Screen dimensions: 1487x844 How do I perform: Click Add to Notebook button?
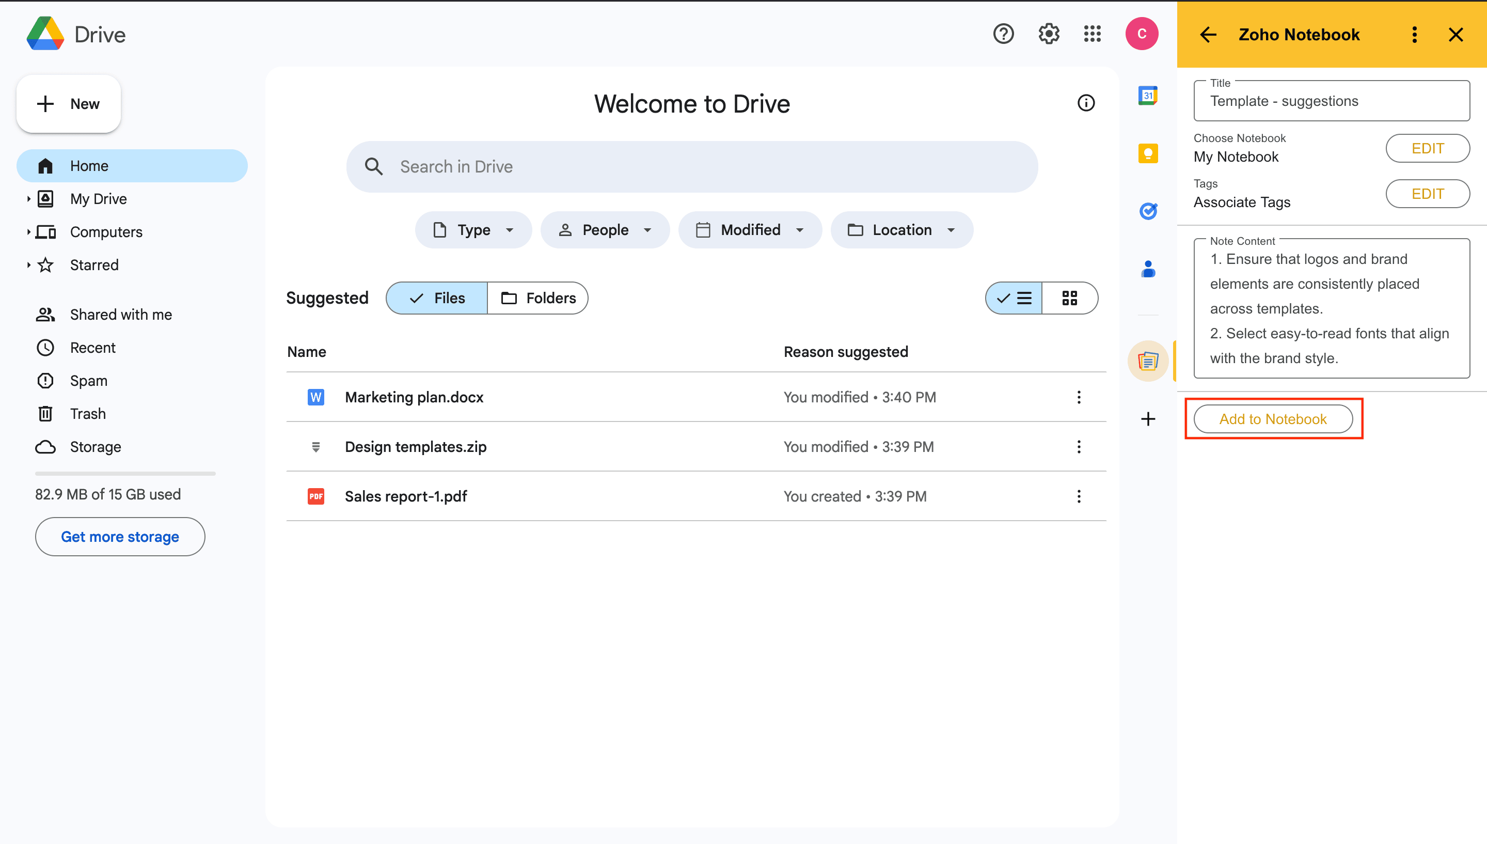coord(1273,419)
